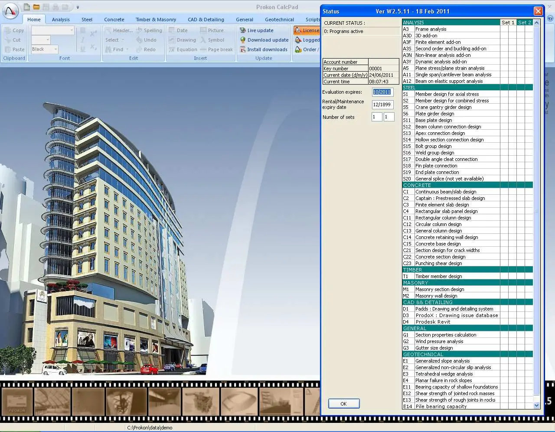The width and height of the screenshot is (555, 432).
Task: Switch to the Analysis ribbon tab
Action: [61, 20]
